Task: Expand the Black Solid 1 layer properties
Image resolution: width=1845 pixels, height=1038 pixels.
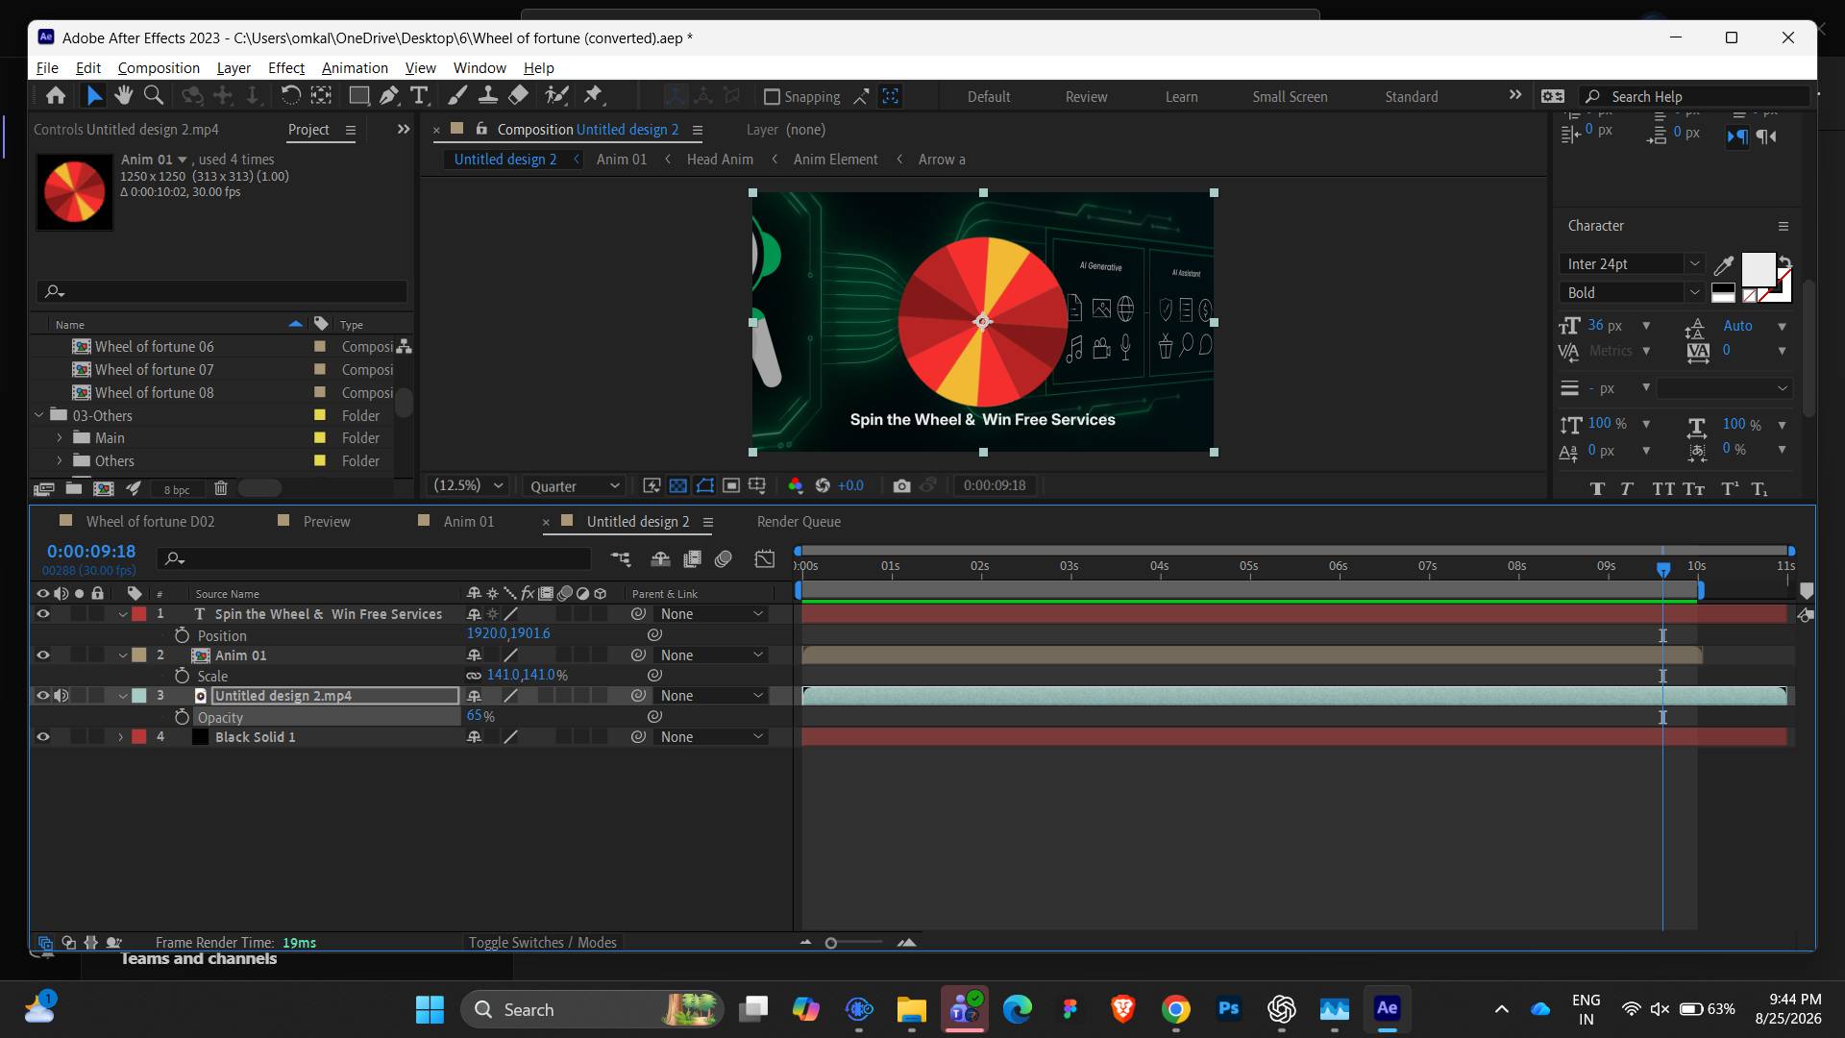Action: (x=121, y=737)
